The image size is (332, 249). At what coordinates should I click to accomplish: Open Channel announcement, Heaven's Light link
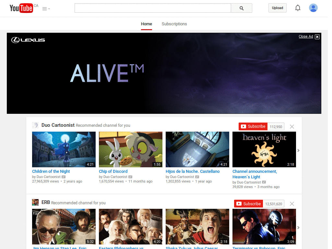(x=255, y=174)
